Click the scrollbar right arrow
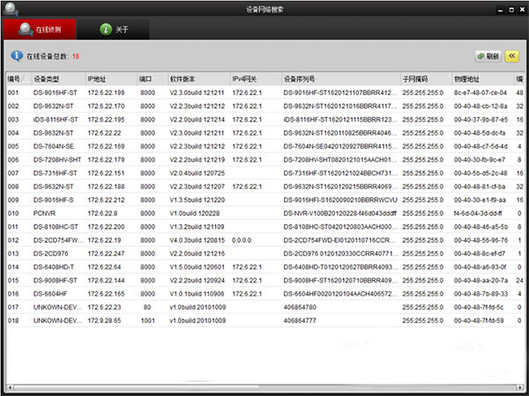The height and width of the screenshot is (396, 529). pyautogui.click(x=520, y=387)
